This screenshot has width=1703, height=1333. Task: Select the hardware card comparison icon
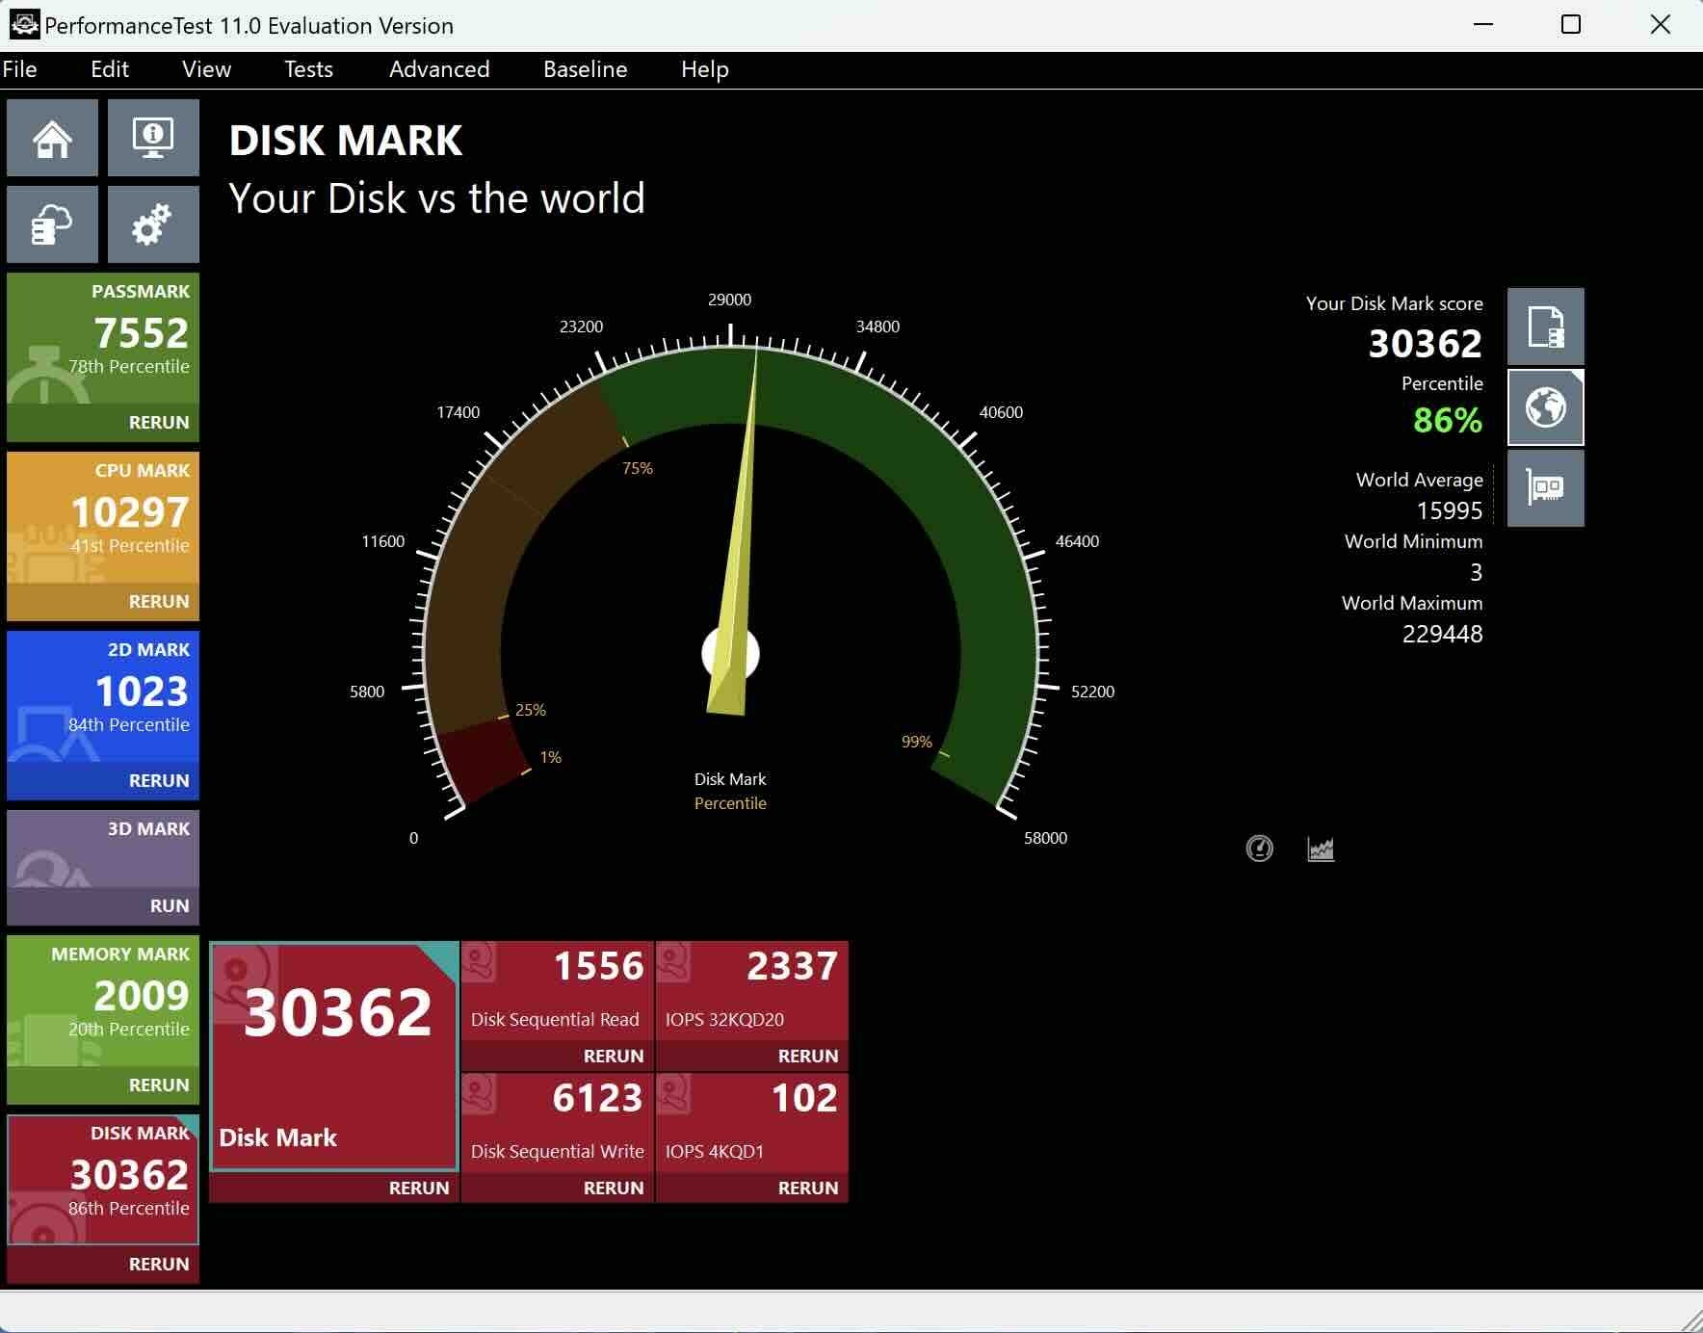[1545, 488]
